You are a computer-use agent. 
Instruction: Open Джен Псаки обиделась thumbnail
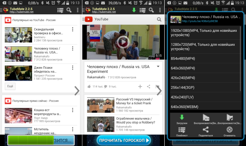pos(18,73)
